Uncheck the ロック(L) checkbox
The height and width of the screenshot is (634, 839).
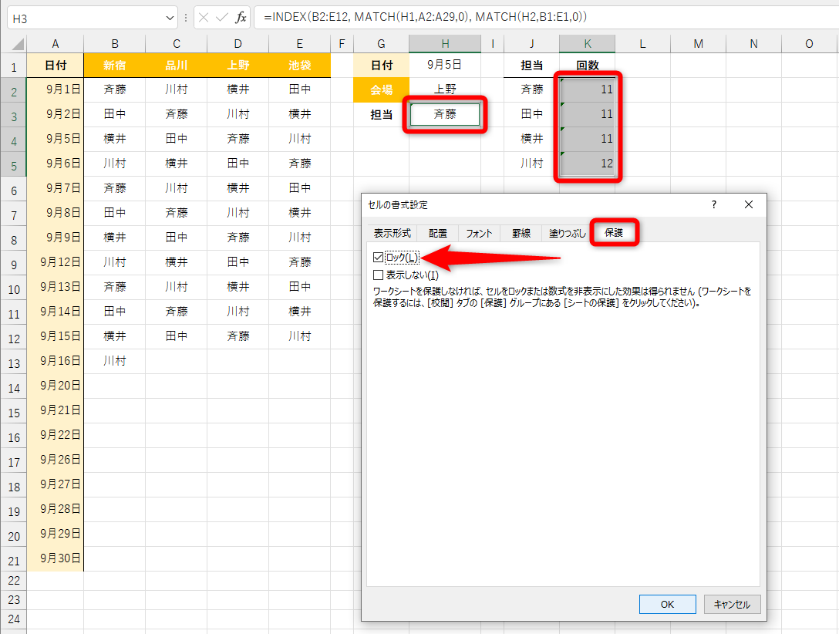[379, 258]
